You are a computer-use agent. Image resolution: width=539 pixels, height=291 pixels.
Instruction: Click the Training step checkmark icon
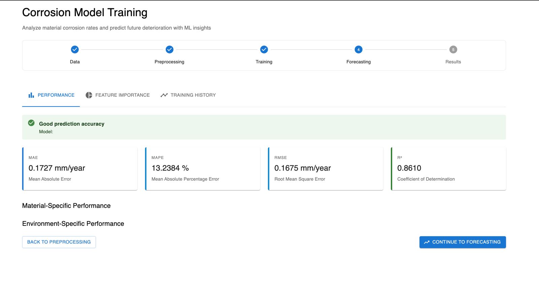[264, 50]
